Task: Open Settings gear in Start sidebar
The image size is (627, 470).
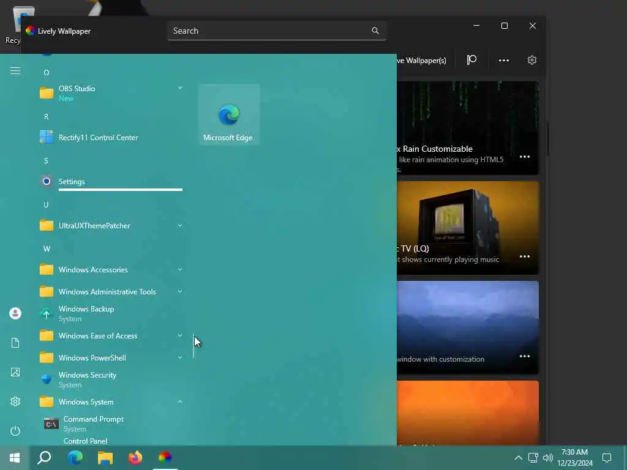Action: (x=15, y=401)
